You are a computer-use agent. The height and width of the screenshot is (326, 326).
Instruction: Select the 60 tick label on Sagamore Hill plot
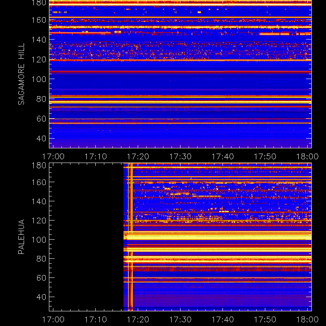point(41,119)
